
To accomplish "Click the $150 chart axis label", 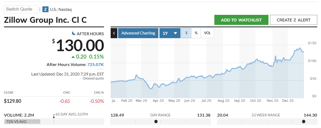I will coord(312,43).
